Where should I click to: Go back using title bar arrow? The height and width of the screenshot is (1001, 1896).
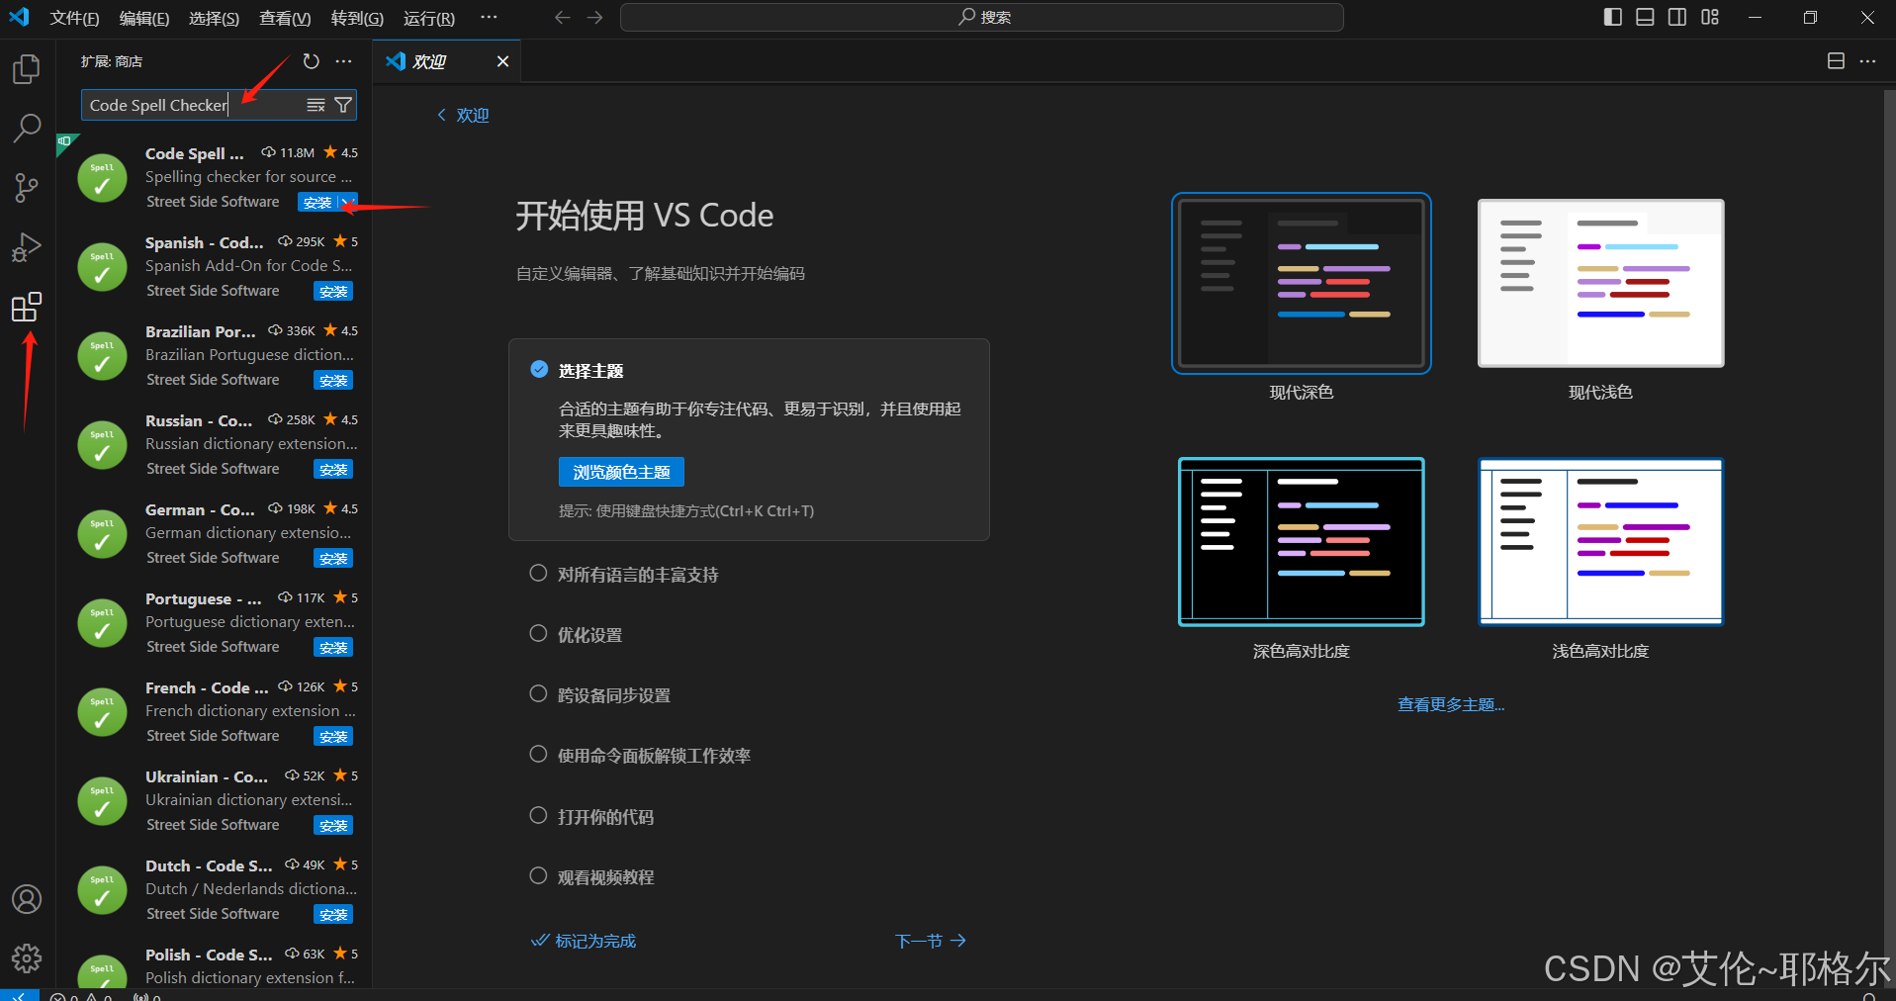pos(563,17)
